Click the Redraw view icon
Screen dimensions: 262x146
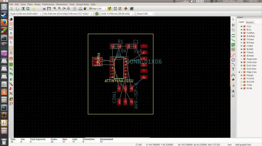64,9
